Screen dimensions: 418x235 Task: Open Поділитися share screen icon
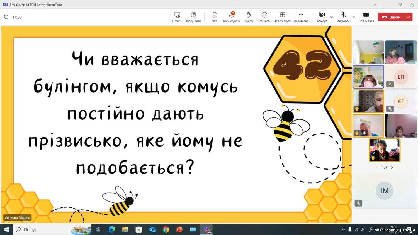point(366,17)
